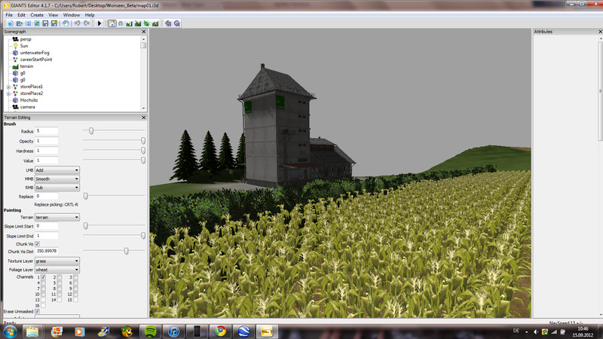Enable channel 3 checkbox

(76, 277)
